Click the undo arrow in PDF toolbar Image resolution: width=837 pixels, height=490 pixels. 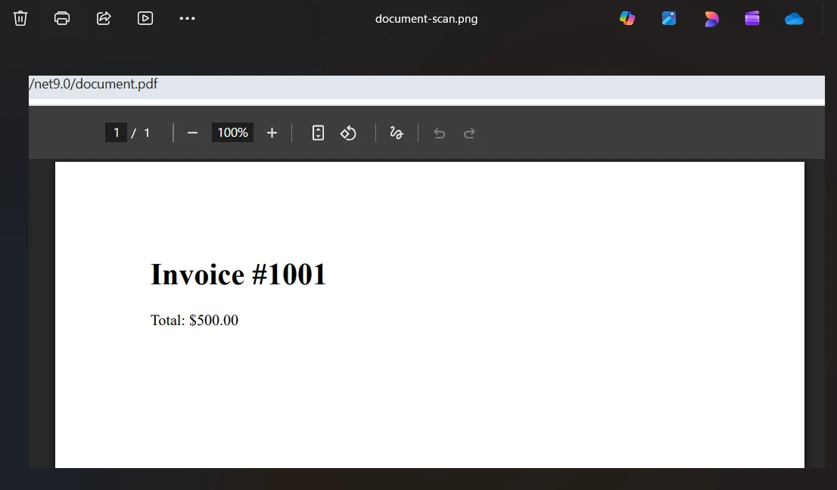pyautogui.click(x=439, y=134)
